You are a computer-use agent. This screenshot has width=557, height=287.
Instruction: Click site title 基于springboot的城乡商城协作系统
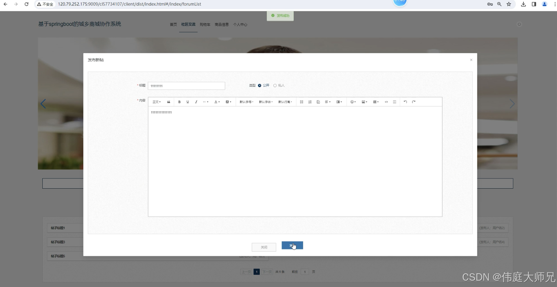(80, 24)
